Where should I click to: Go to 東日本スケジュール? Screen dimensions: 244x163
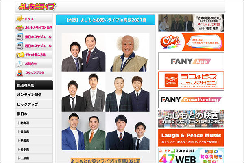coord(34,37)
